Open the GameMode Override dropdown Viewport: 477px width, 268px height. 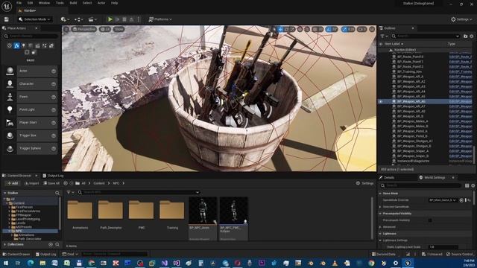(x=443, y=200)
